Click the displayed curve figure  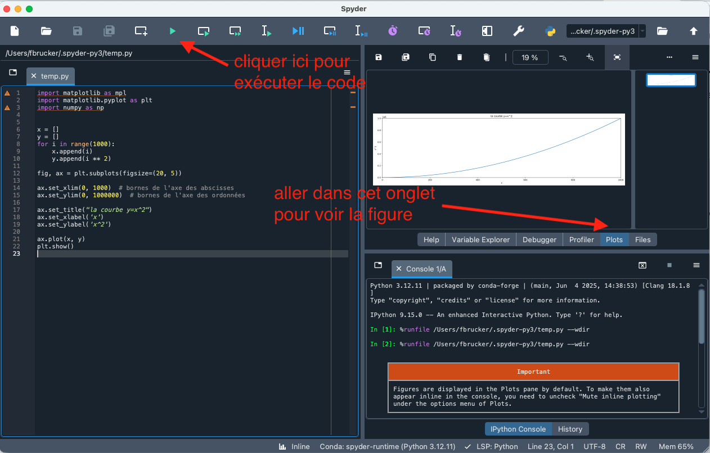pos(499,149)
